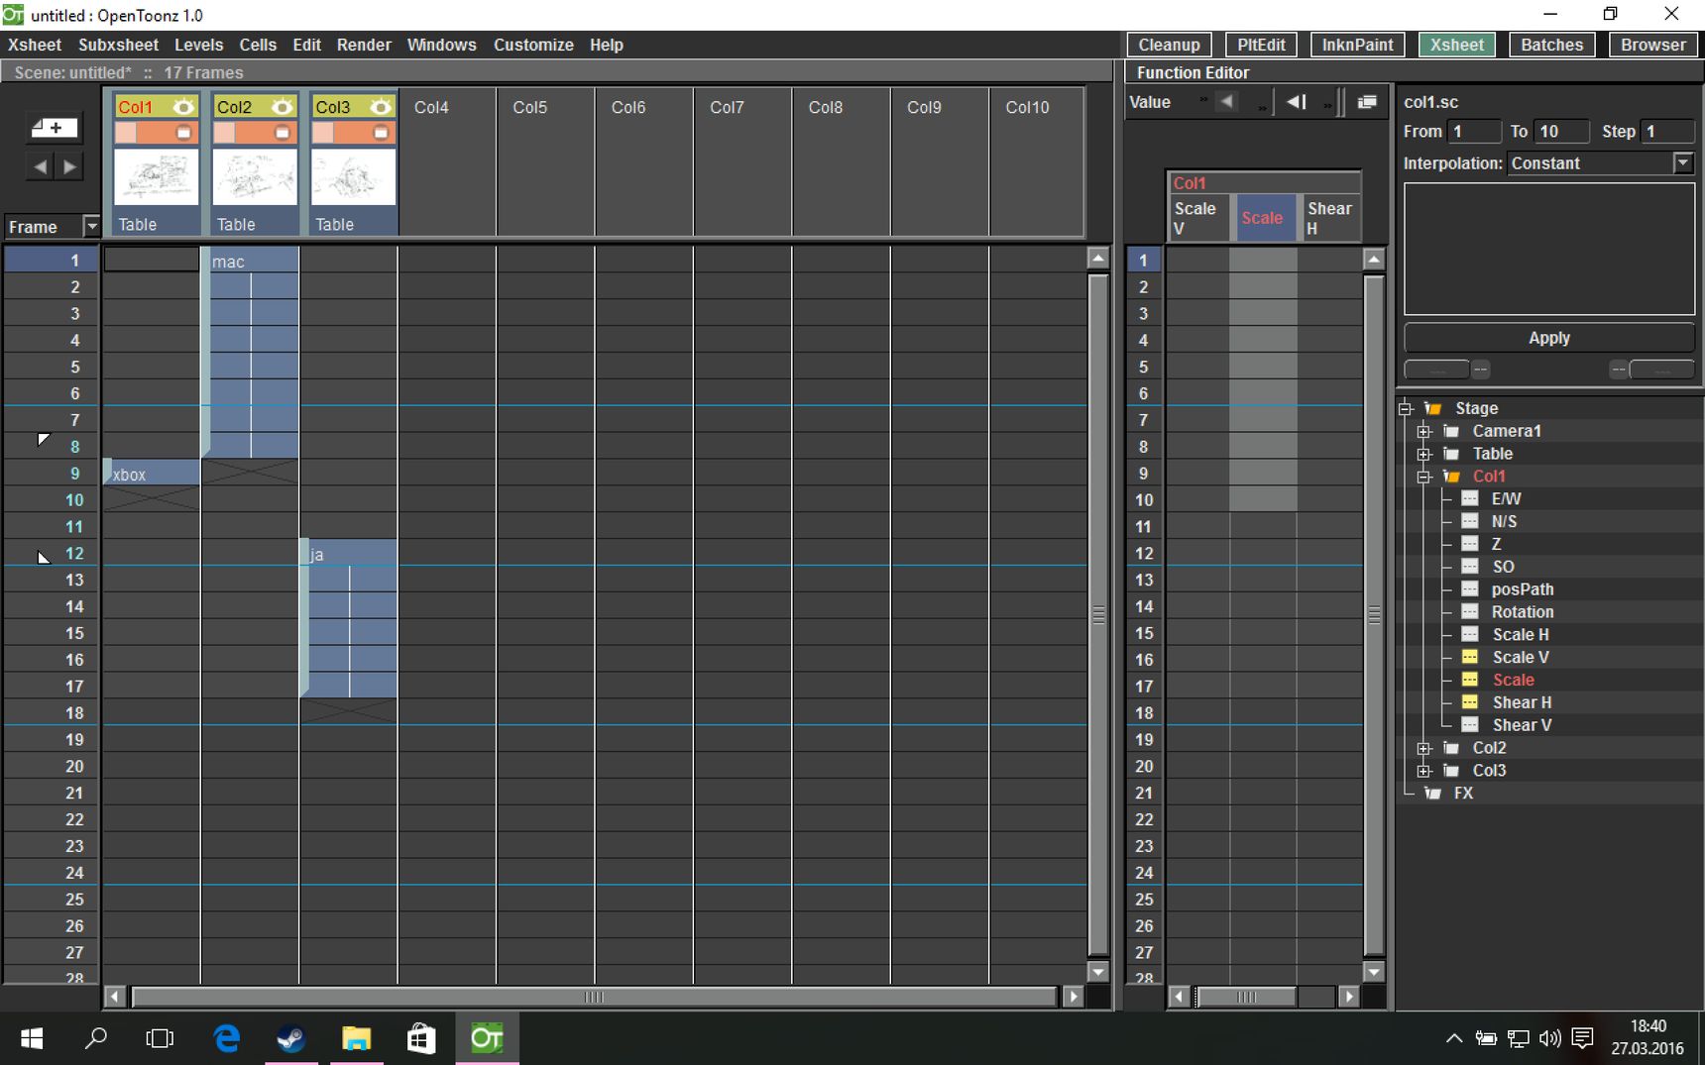Screen dimensions: 1705x1065
Task: Toggle N/S channel icon under Col1
Action: [x=1470, y=521]
